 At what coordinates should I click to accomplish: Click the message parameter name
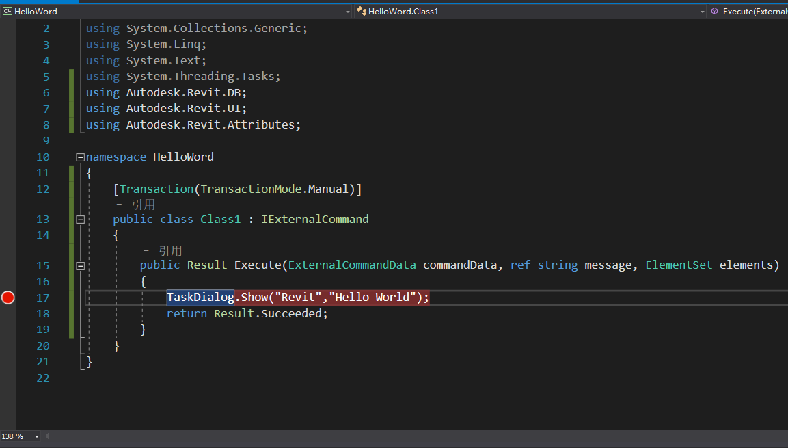click(x=608, y=265)
